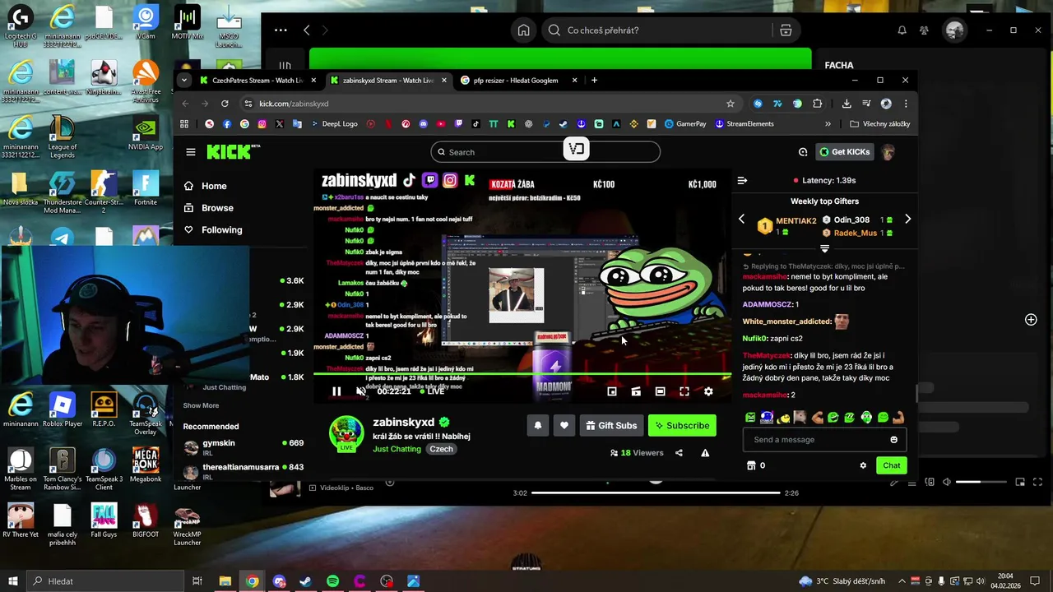Open Všechny záložky bookmarks folder
The width and height of the screenshot is (1053, 592).
pyautogui.click(x=879, y=124)
